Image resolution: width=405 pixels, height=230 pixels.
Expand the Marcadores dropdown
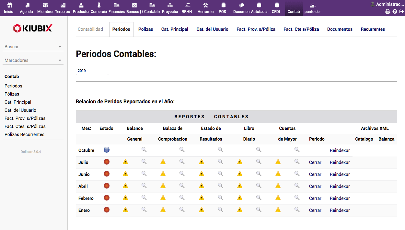click(x=60, y=61)
